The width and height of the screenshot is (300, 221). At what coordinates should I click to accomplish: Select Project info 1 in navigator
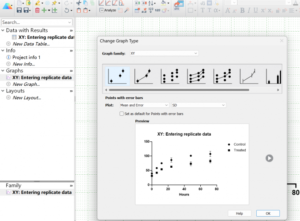tap(26, 57)
